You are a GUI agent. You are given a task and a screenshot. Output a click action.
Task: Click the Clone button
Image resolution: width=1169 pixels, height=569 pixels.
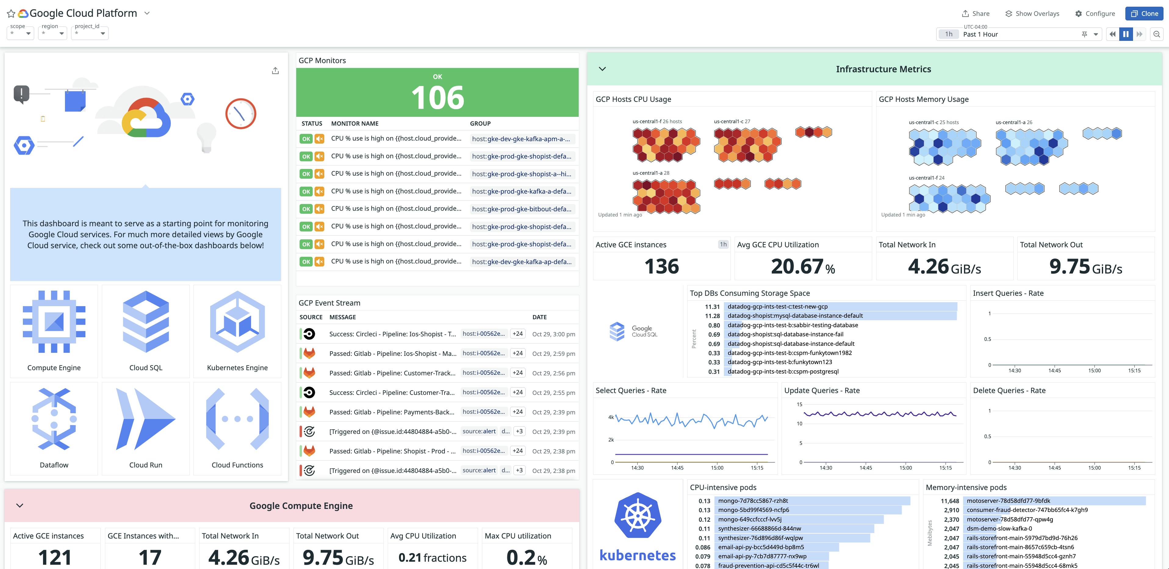pyautogui.click(x=1144, y=13)
